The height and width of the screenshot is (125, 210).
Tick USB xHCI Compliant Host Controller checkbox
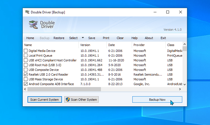point(26,60)
